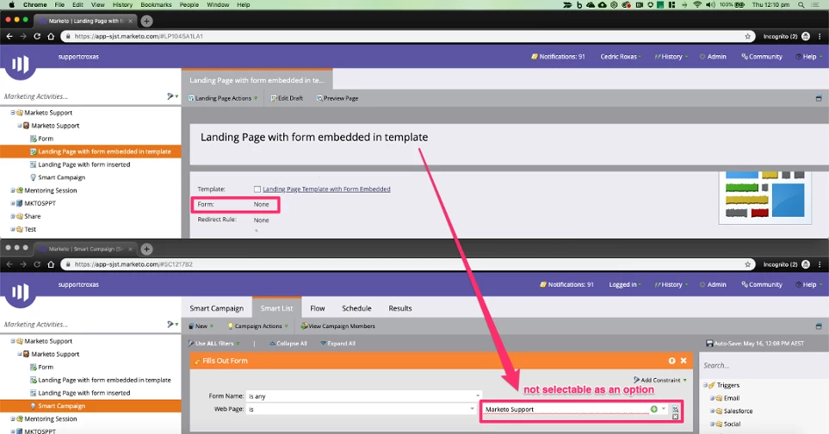Click the maximize-panel icon right of the Smart Campaign toolbar

(x=819, y=326)
